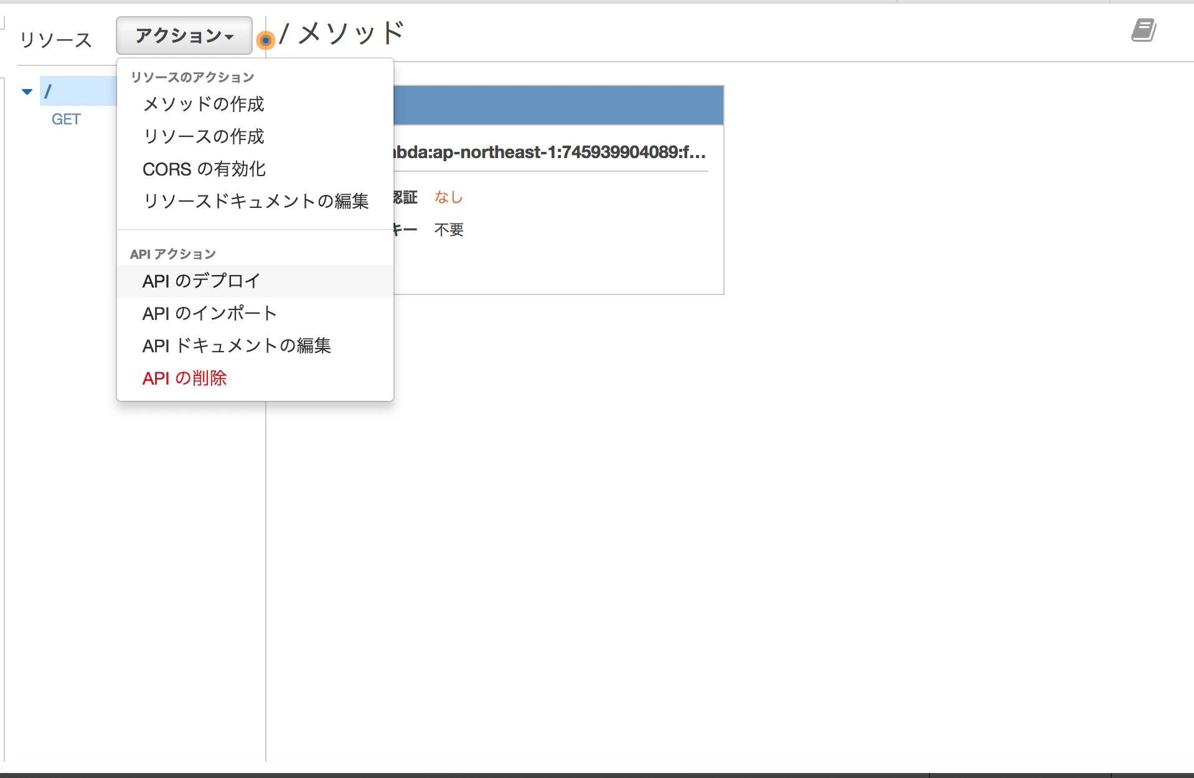Image resolution: width=1194 pixels, height=778 pixels.
Task: Click the Lambda ARN text
Action: point(549,152)
